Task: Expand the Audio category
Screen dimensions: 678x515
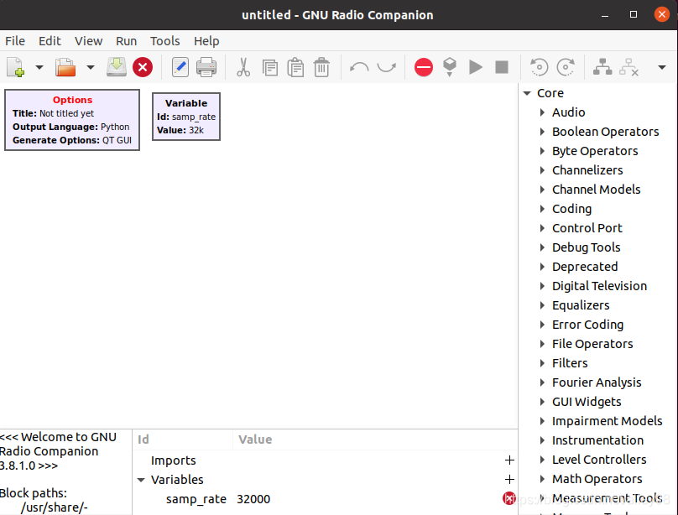Action: [542, 112]
